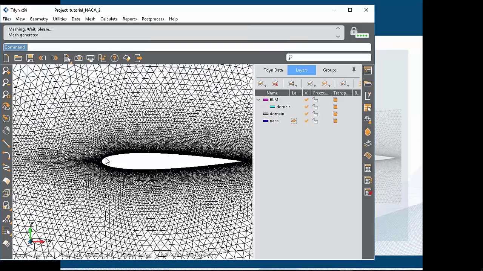Image resolution: width=483 pixels, height=271 pixels.
Task: Select the zoom in magnifier tool
Action: 6,70
